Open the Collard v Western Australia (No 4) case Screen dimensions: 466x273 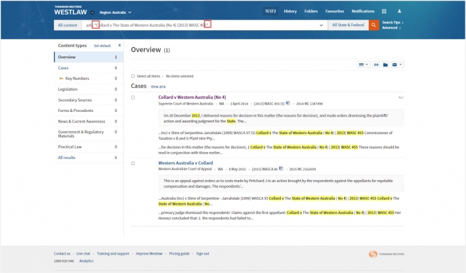click(192, 98)
